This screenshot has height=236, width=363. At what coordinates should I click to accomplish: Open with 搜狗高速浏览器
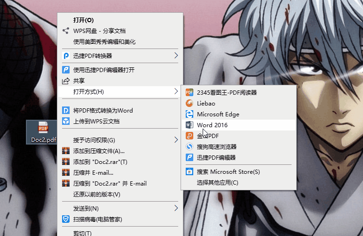tap(238, 146)
